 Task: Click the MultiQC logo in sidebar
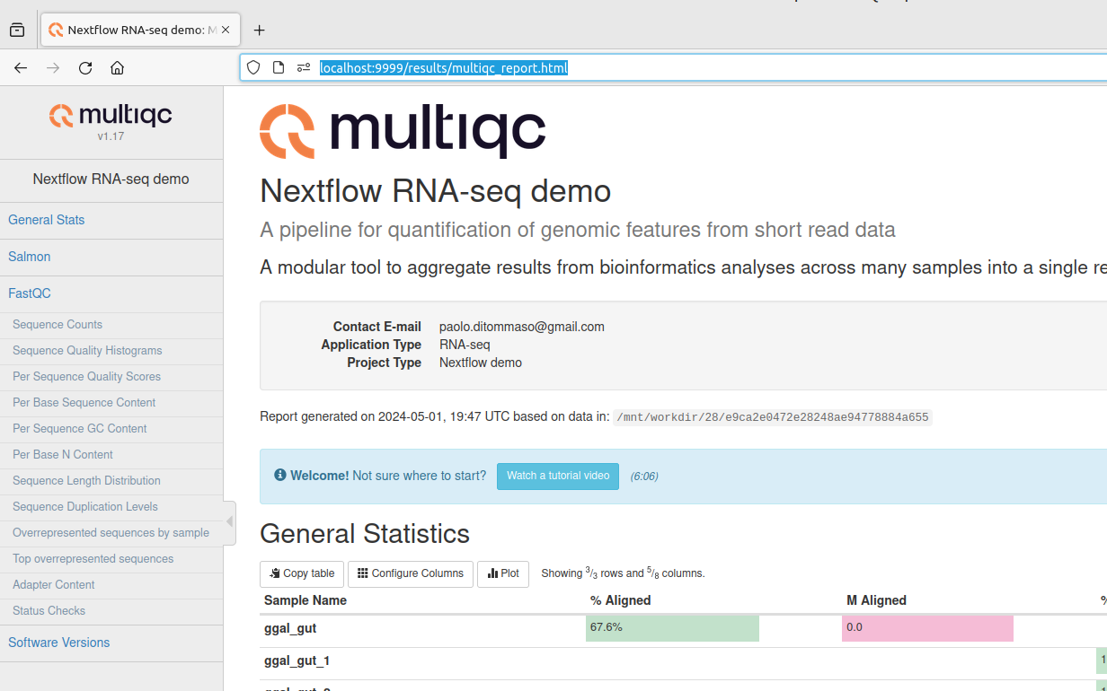pyautogui.click(x=111, y=117)
